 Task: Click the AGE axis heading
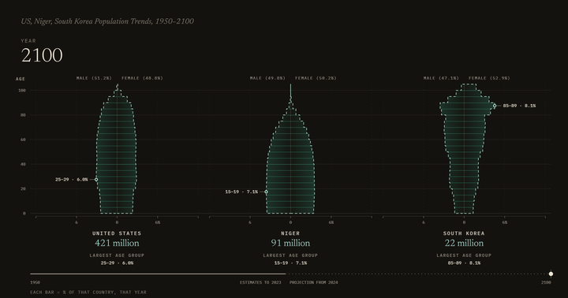[21, 79]
